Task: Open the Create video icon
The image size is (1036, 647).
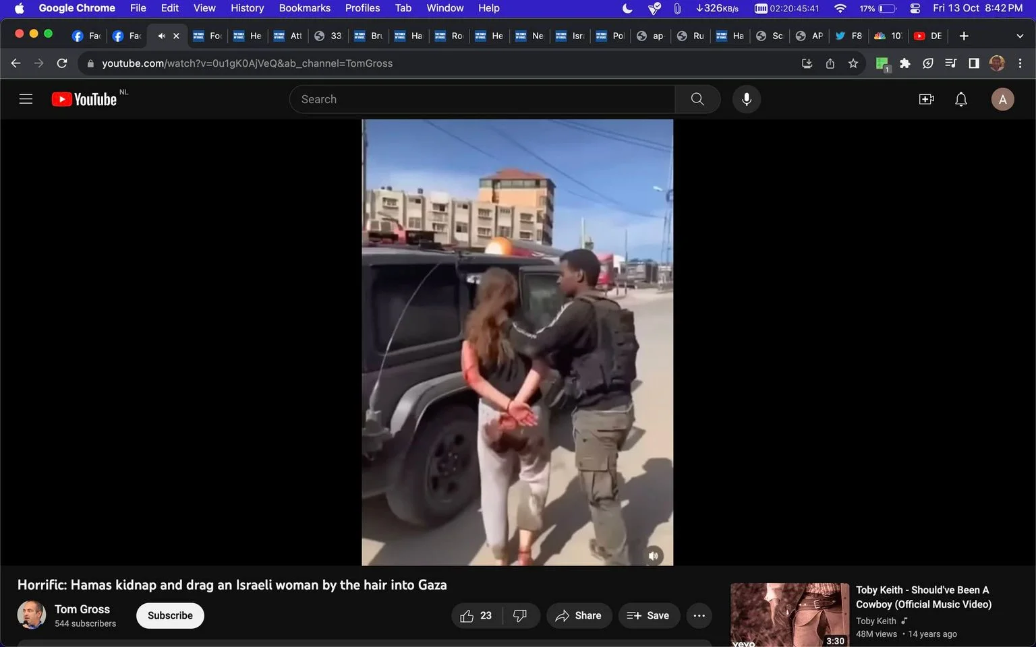Action: tap(927, 99)
